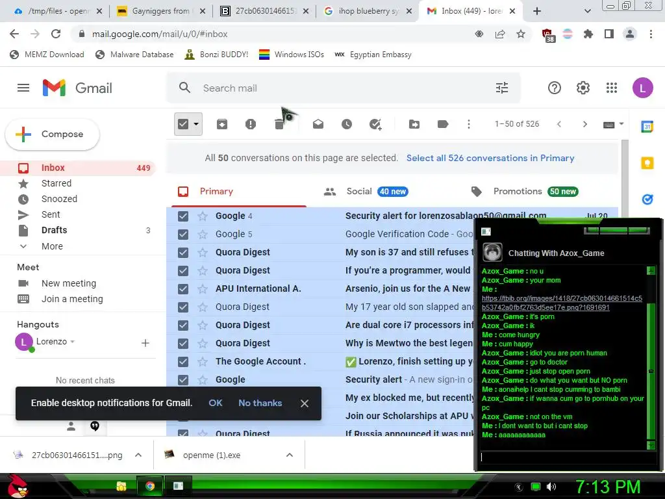The image size is (665, 499).
Task: Open the Starred folder in sidebar
Action: tap(56, 183)
